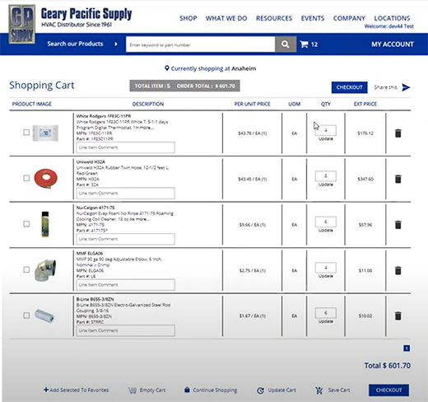This screenshot has height=402, width=428.
Task: Focus the White Rodgers quantity field
Action: (x=326, y=130)
